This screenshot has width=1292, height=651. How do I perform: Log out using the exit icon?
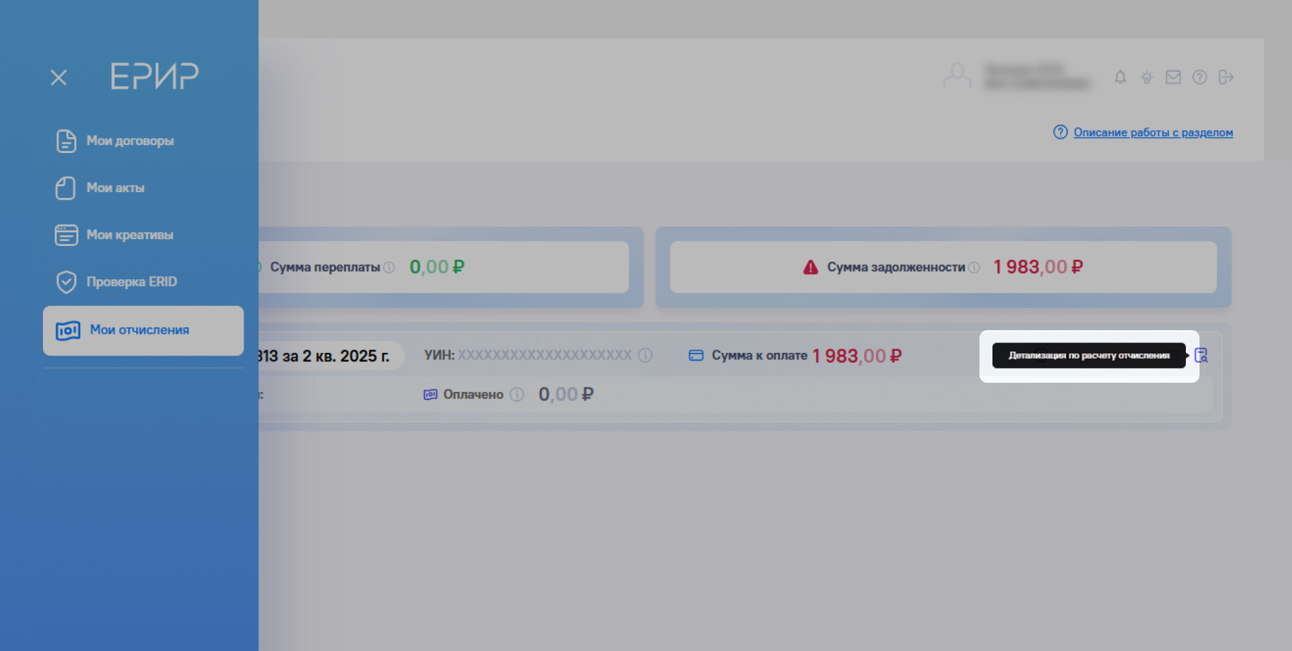pos(1226,77)
